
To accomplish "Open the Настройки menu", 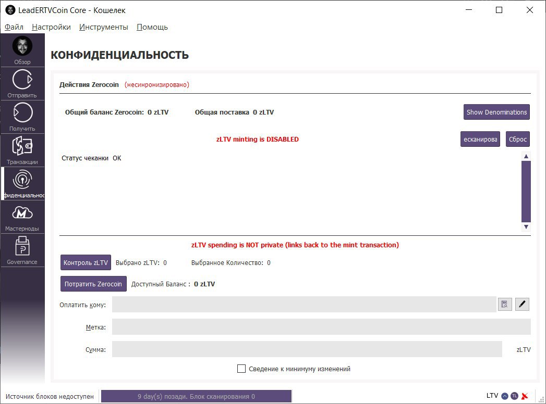I will 51,27.
